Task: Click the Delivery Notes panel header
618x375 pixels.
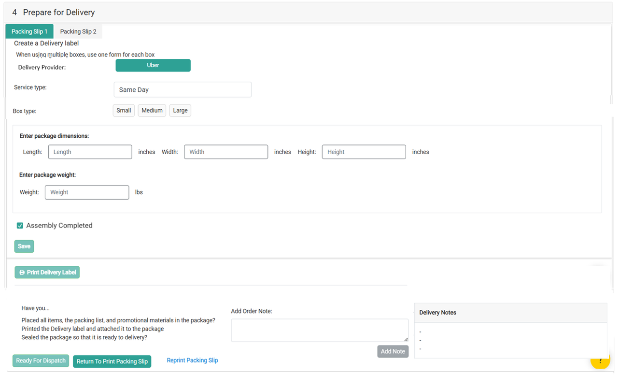Action: [510, 313]
